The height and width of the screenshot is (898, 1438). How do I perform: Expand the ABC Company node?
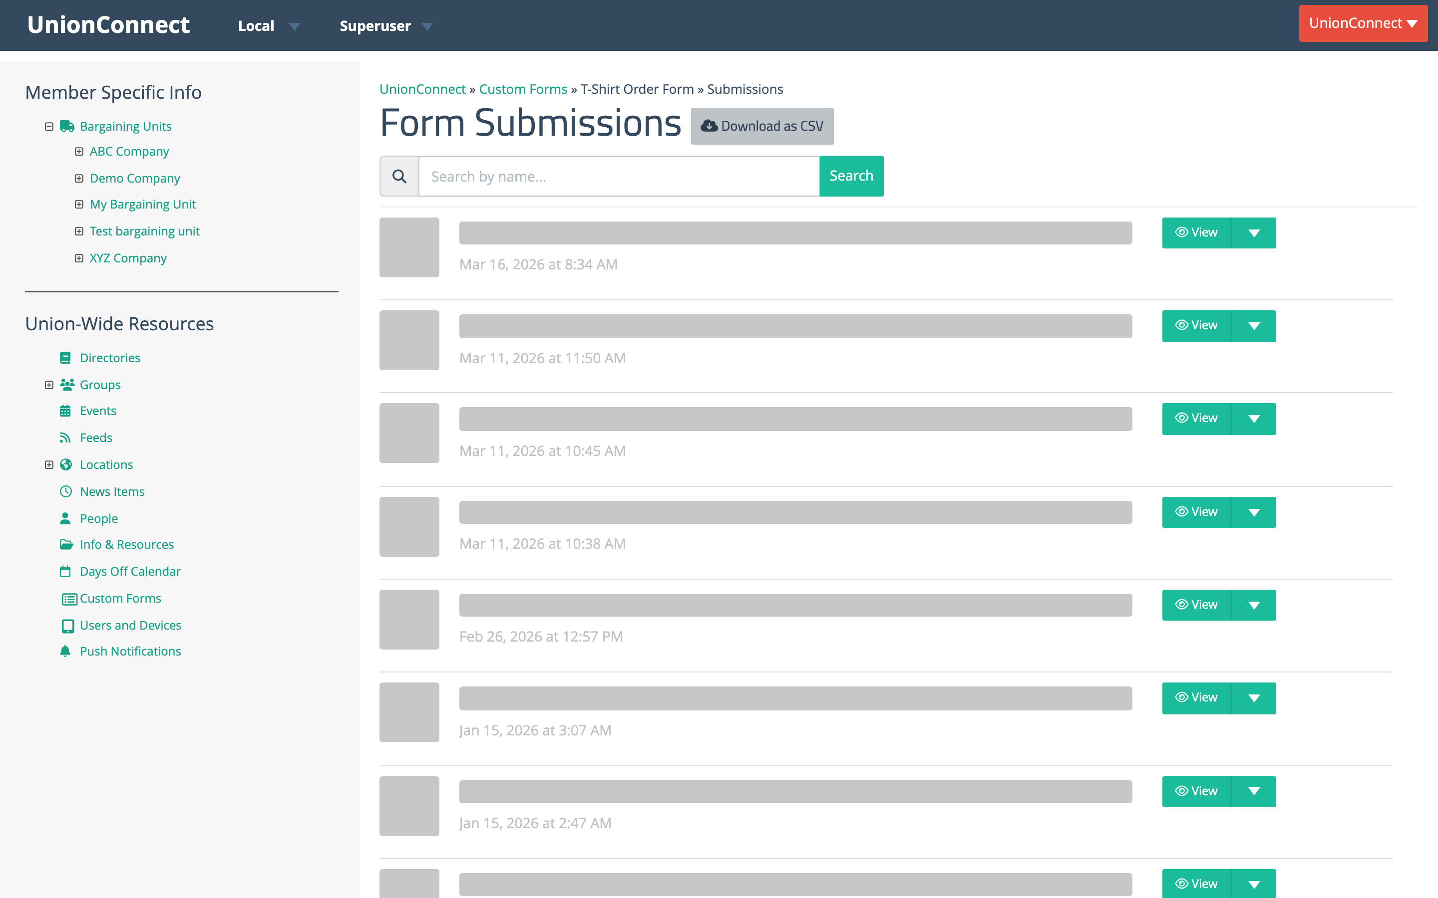[x=79, y=152]
